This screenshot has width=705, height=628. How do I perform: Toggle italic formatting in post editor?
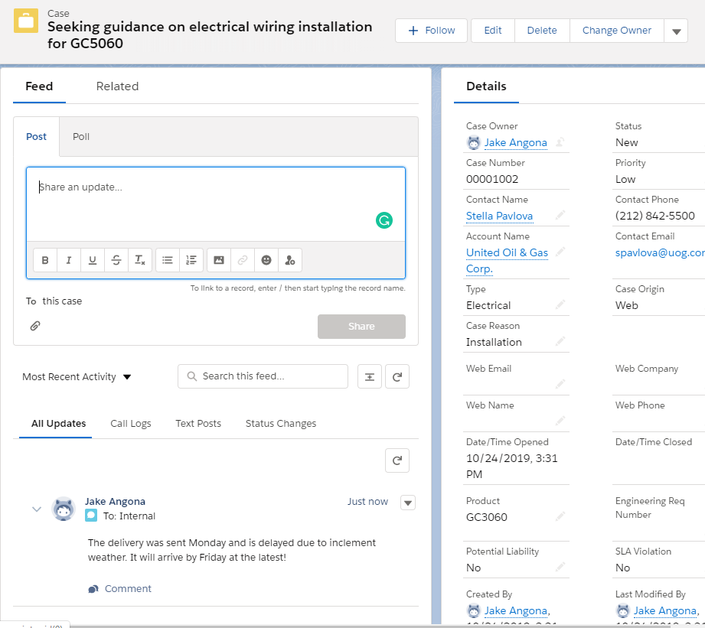click(x=69, y=260)
